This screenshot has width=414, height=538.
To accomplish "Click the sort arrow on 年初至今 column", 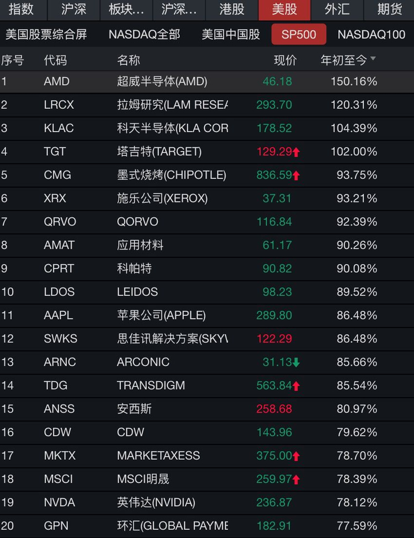I will coord(373,60).
